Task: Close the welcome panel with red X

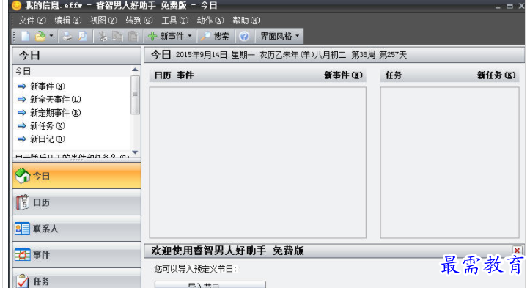Action: [x=517, y=251]
